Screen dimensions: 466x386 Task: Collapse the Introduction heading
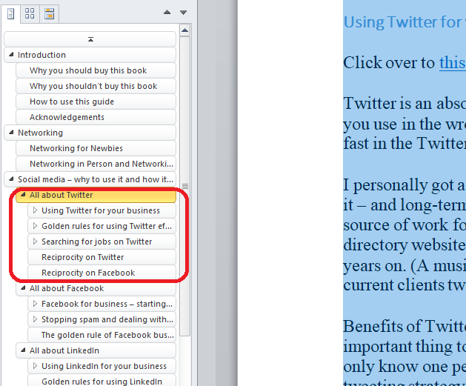(x=11, y=55)
